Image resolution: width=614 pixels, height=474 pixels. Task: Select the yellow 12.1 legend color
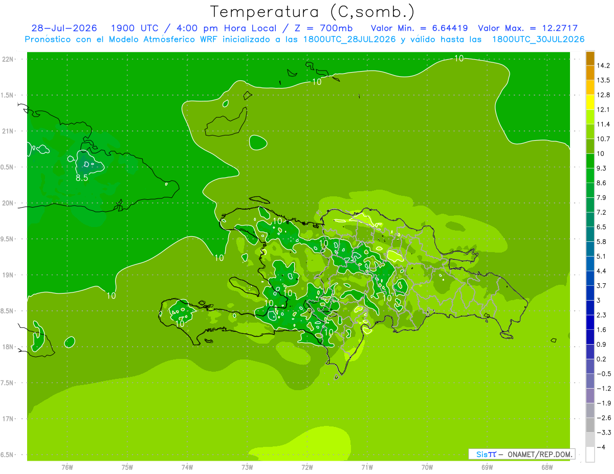590,102
